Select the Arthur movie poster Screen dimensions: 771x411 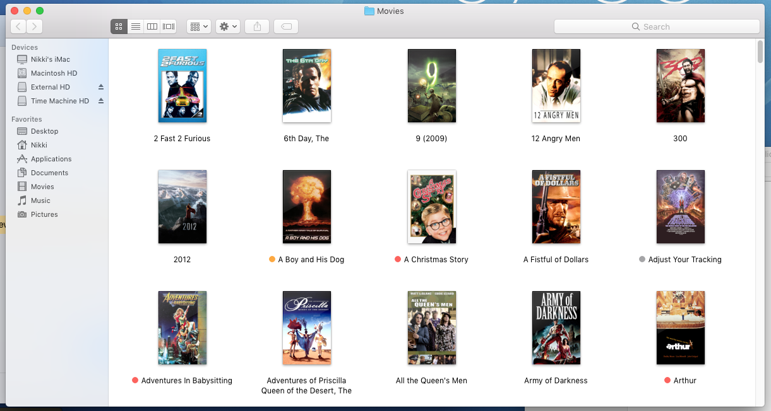(x=681, y=328)
